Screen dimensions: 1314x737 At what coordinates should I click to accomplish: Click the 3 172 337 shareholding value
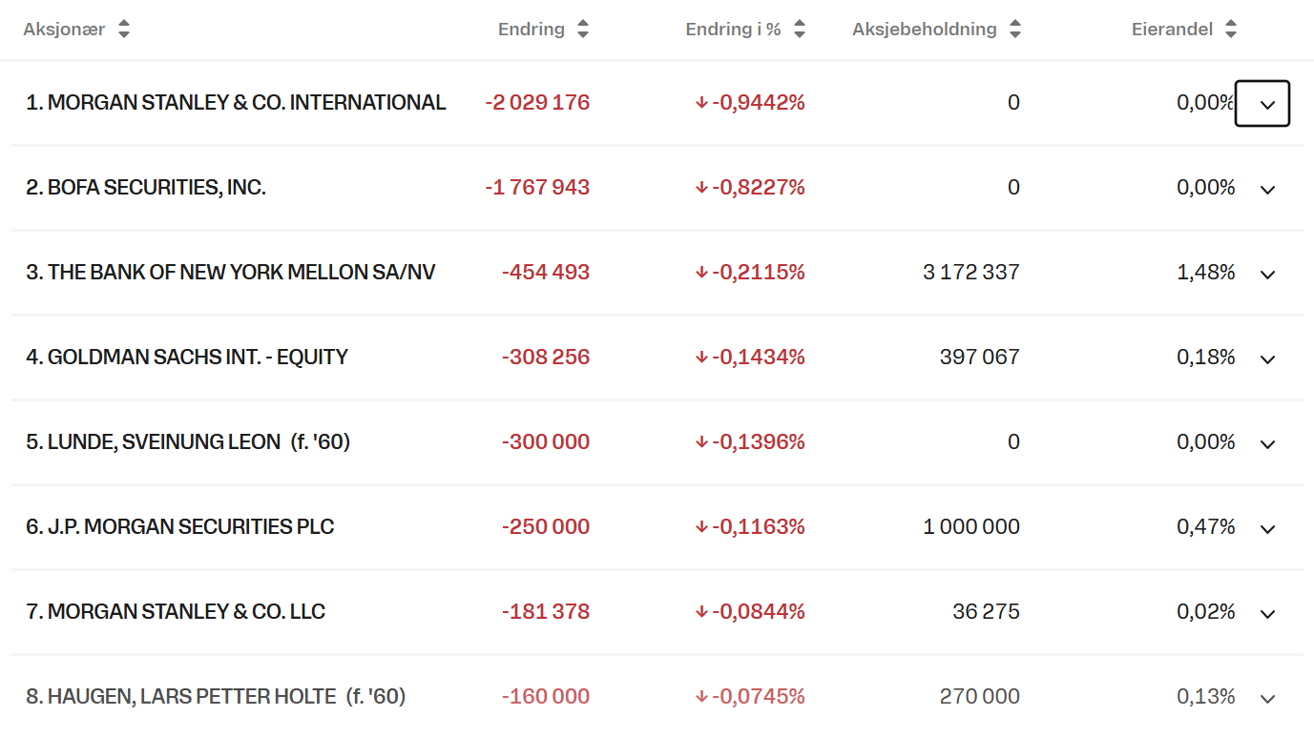(x=970, y=273)
